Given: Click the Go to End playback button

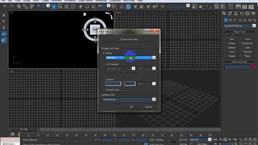Looking at the screenshot, I should point(235,140).
